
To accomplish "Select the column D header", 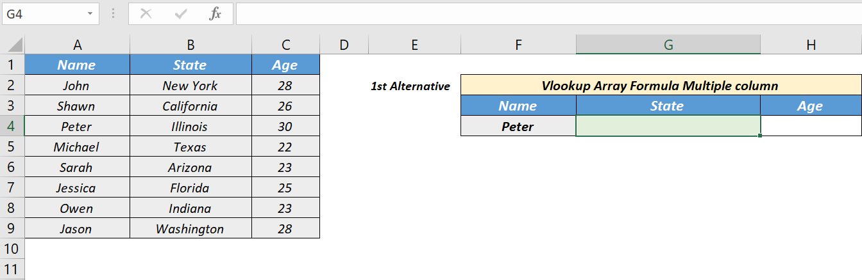I will (344, 45).
